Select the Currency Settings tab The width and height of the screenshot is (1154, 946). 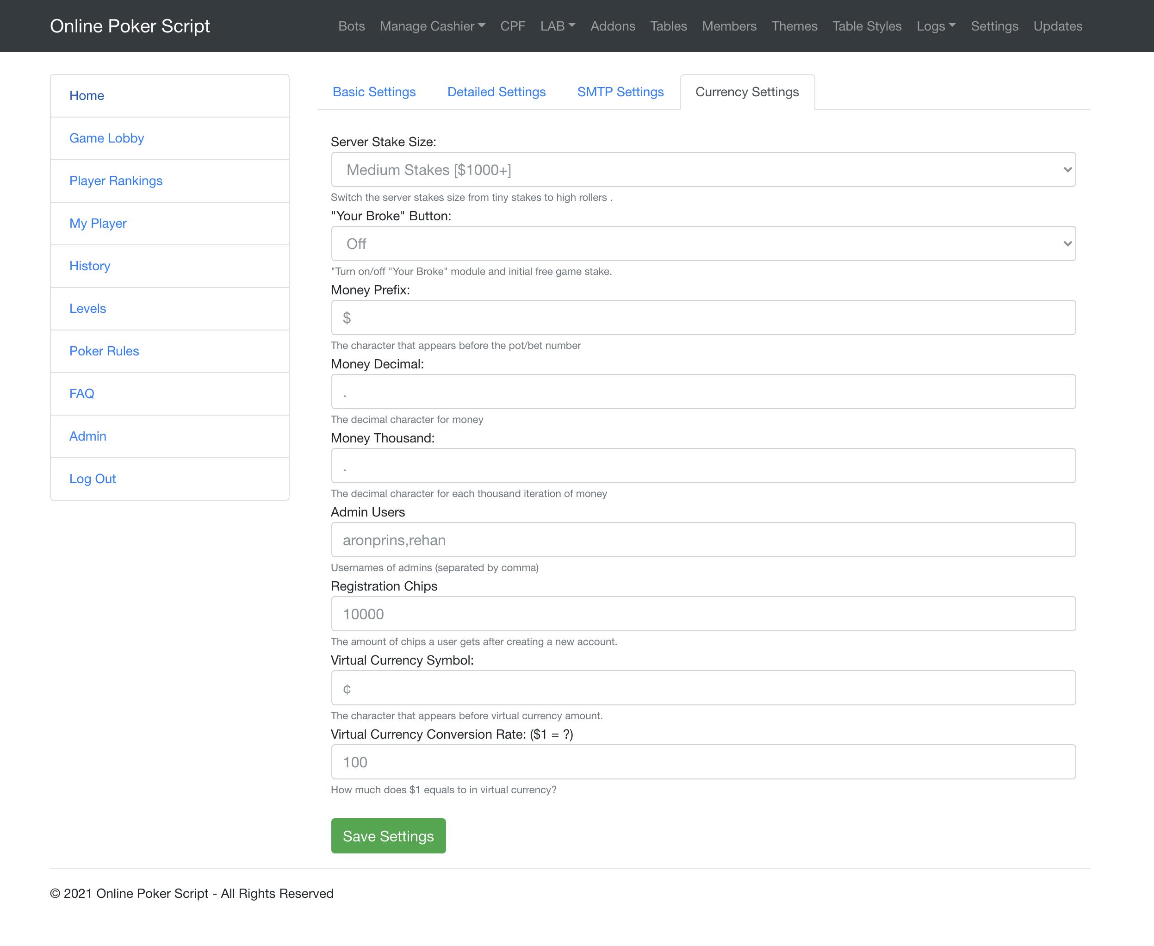click(747, 92)
